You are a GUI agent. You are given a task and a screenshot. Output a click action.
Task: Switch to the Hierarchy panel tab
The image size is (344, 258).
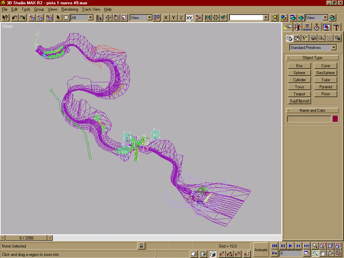[x=307, y=27]
